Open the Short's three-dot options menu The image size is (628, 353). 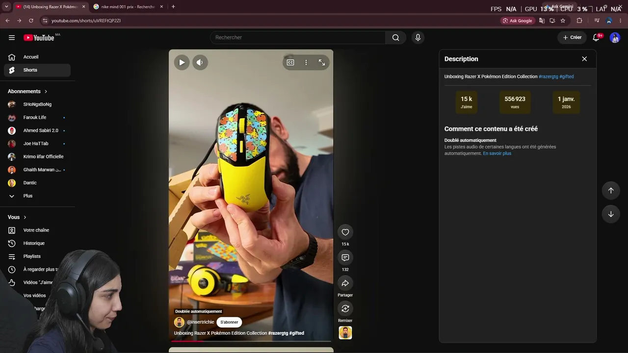pyautogui.click(x=306, y=62)
